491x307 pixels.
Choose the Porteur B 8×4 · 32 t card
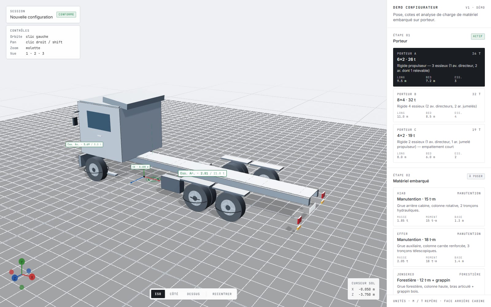tap(439, 105)
